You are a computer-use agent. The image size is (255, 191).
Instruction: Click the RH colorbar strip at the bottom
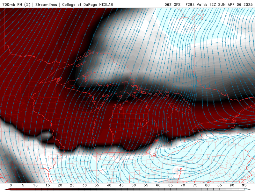click(127, 189)
